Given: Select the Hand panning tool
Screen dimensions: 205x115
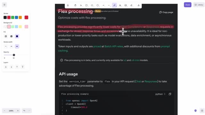Looking at the screenshot, I should pyautogui.click(x=75, y=5).
